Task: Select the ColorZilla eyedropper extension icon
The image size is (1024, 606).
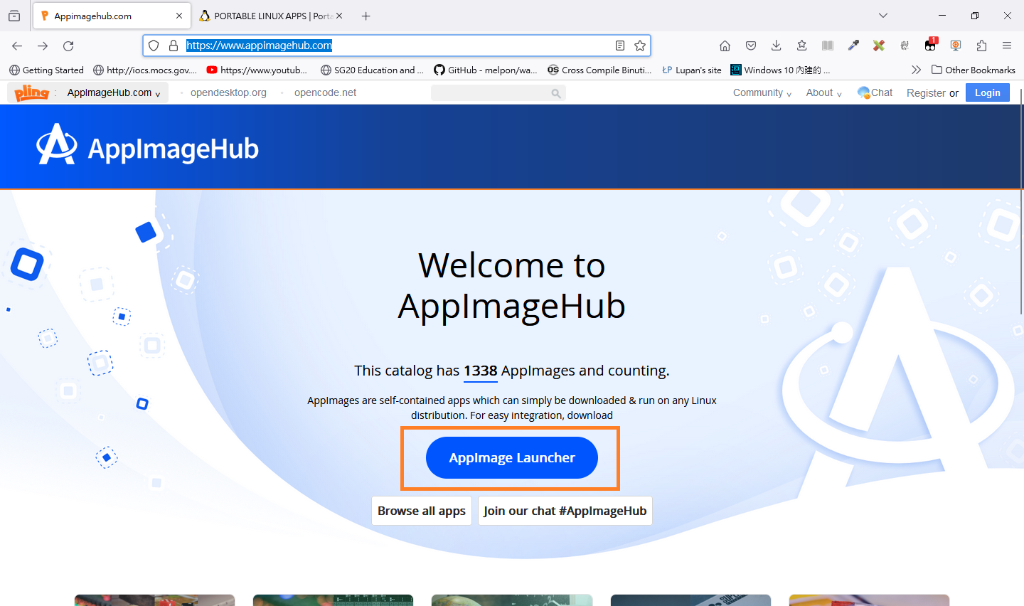Action: (853, 46)
